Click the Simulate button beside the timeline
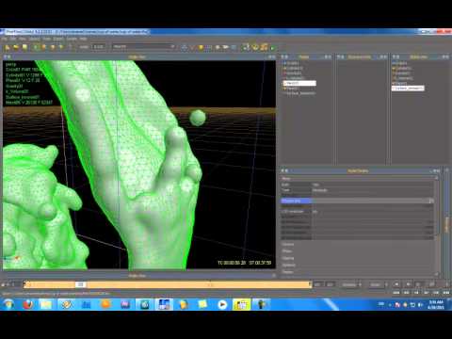The image size is (452, 339). pyautogui.click(x=351, y=284)
